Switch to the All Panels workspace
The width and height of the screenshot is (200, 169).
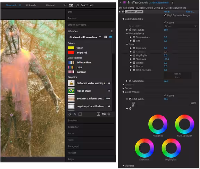pos(31,5)
